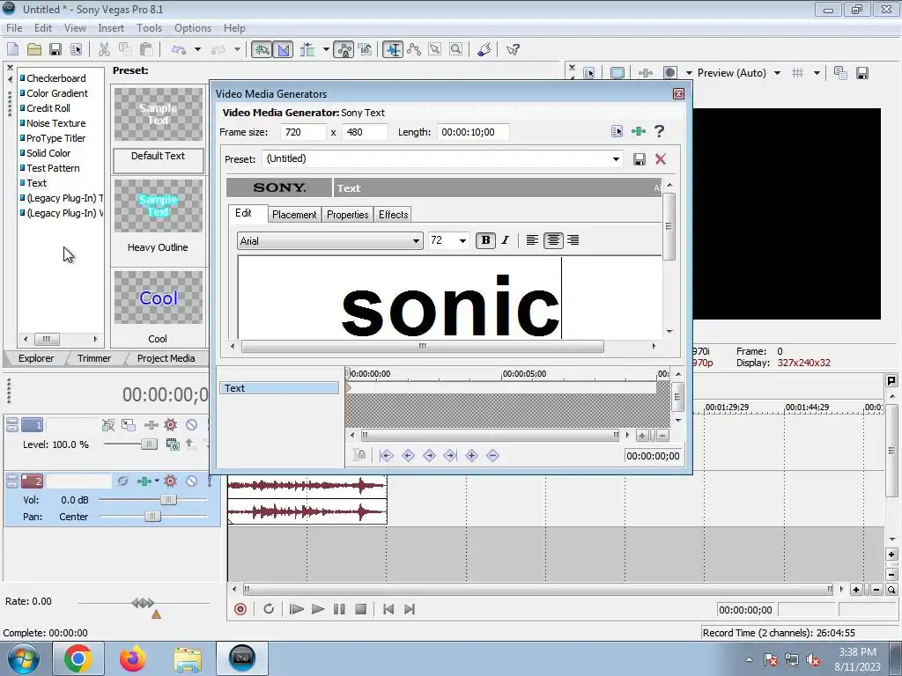This screenshot has height=676, width=902.
Task: Switch to the Effects tab
Action: [393, 215]
